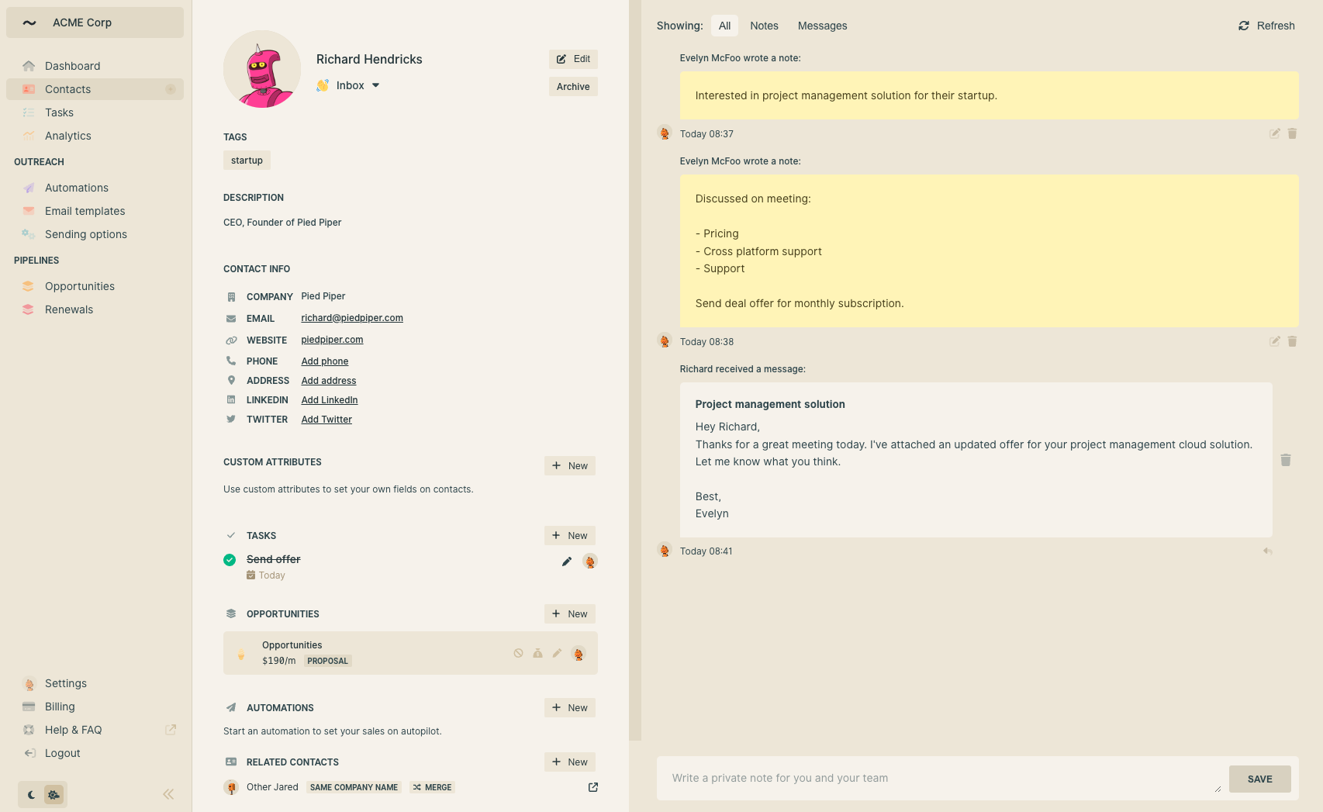Collapse the sidebar with double chevron

(x=168, y=794)
